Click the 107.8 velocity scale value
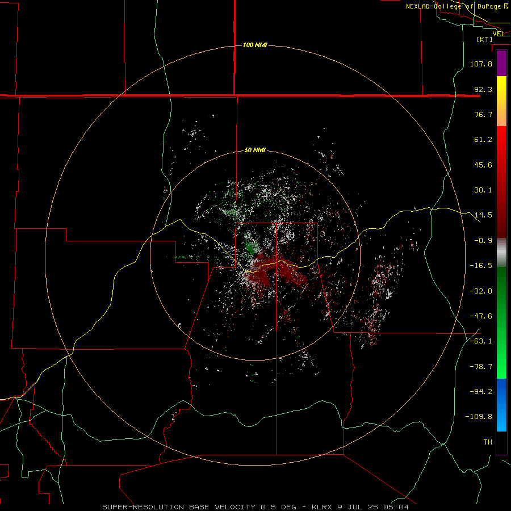Image resolution: width=511 pixels, height=511 pixels. [x=481, y=64]
